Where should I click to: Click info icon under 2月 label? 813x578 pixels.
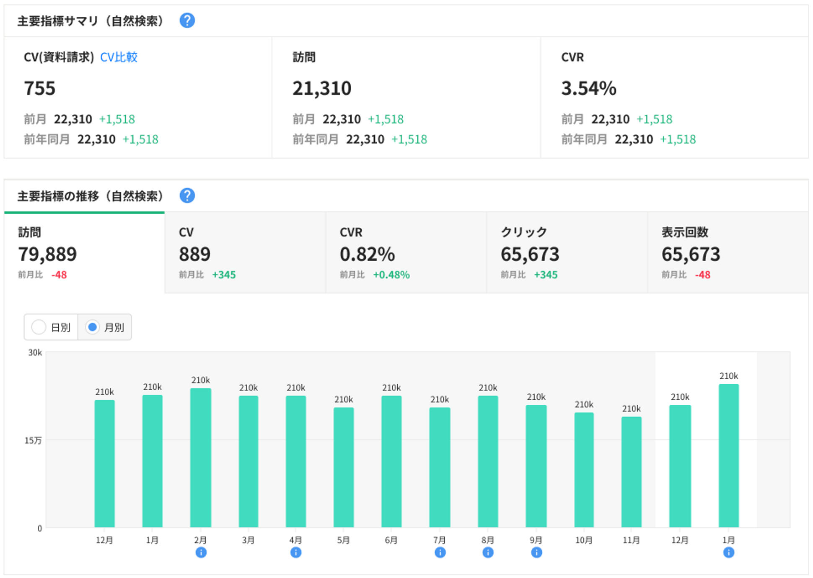point(201,552)
